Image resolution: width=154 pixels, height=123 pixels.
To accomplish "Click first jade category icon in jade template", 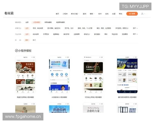I will 86,78.
